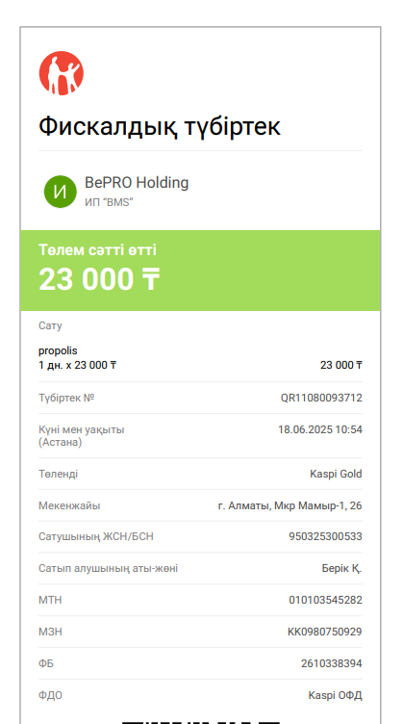Click the Kaspi ОФД operator value
This screenshot has width=403, height=724.
pos(336,696)
